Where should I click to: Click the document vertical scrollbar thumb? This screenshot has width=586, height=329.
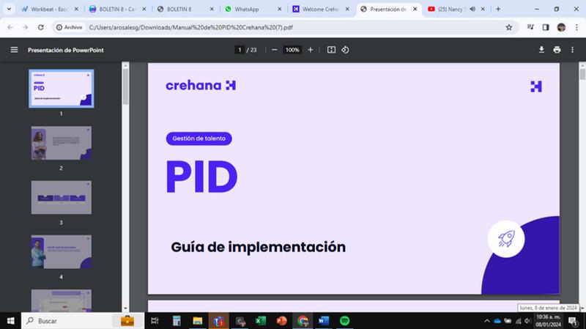(x=582, y=74)
